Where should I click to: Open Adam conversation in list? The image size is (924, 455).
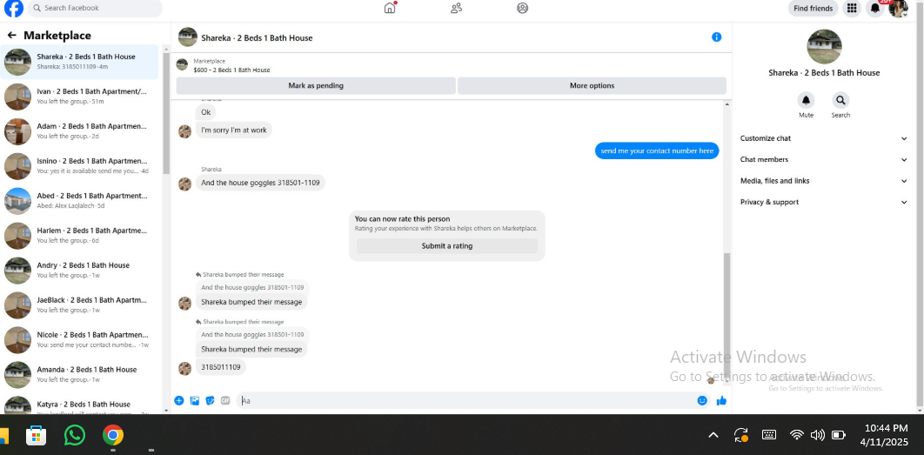tap(79, 130)
